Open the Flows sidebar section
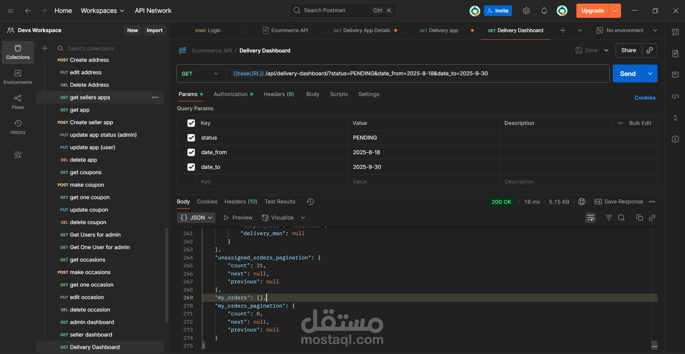The height and width of the screenshot is (354, 685). [x=18, y=102]
